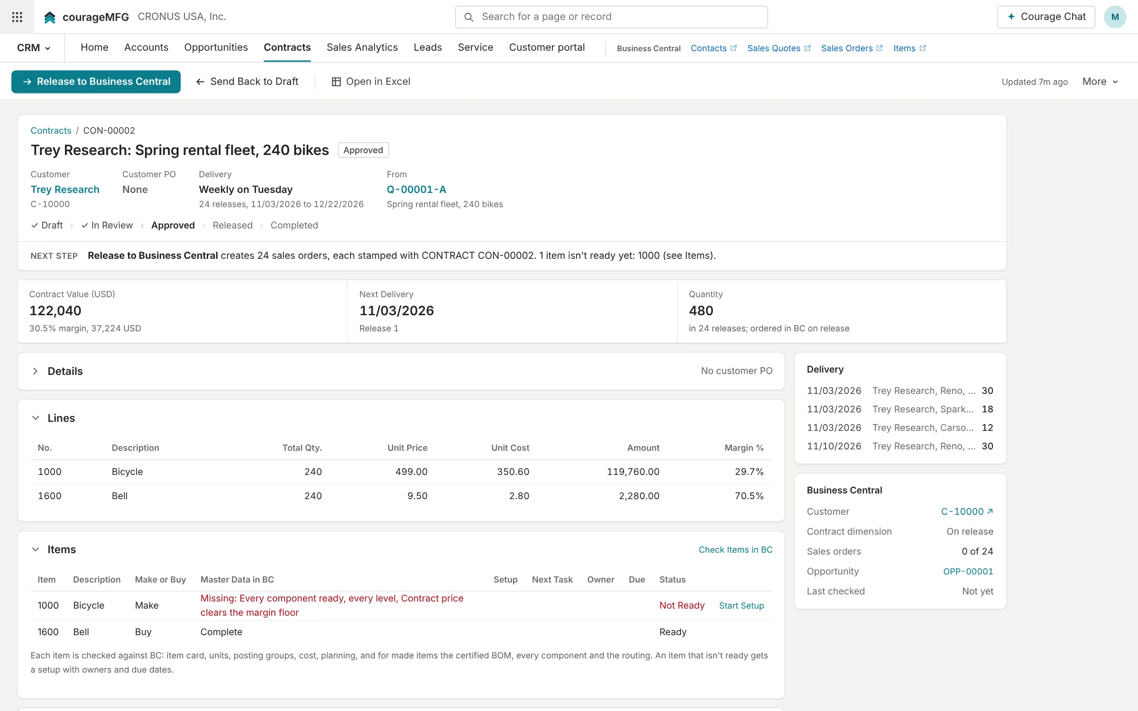The width and height of the screenshot is (1138, 711).
Task: Select the Bicycle amount 119,760.00 cell
Action: tap(633, 472)
